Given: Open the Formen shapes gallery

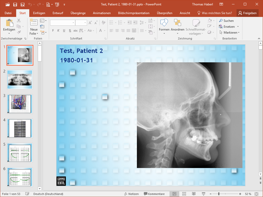Looking at the screenshot, I should click(164, 27).
